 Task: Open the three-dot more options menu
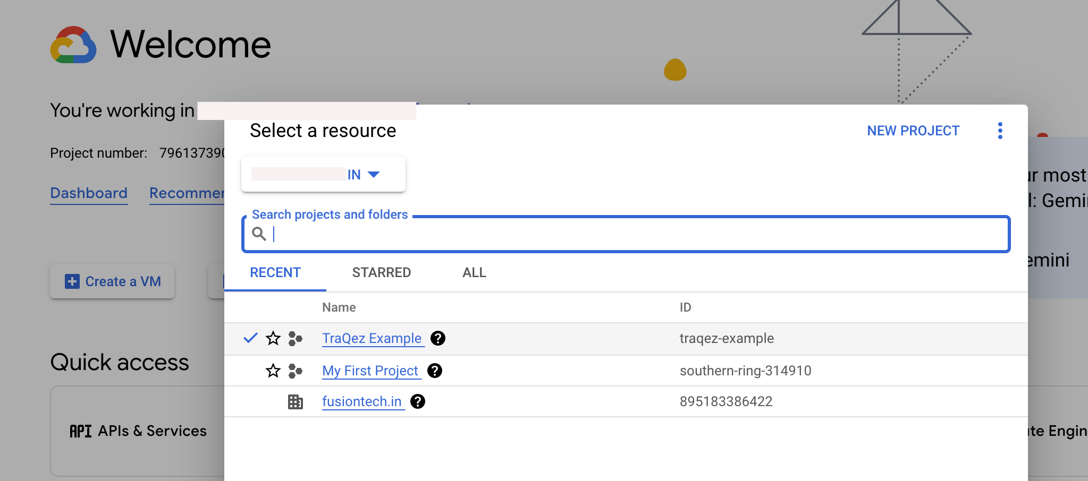[1000, 131]
